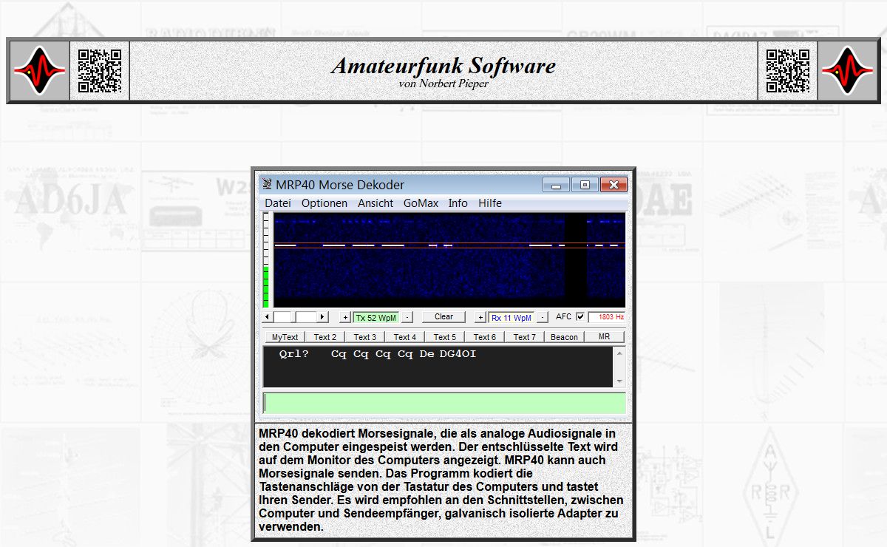
Task: Click the MyText macro button
Action: click(285, 337)
